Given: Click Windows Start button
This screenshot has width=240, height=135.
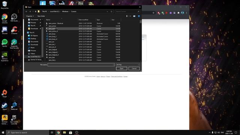Looking at the screenshot, I should click(3, 132).
